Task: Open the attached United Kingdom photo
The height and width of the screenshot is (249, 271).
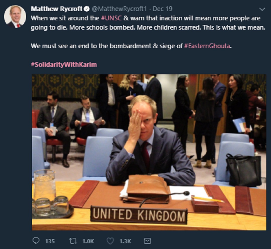Action: [x=149, y=152]
